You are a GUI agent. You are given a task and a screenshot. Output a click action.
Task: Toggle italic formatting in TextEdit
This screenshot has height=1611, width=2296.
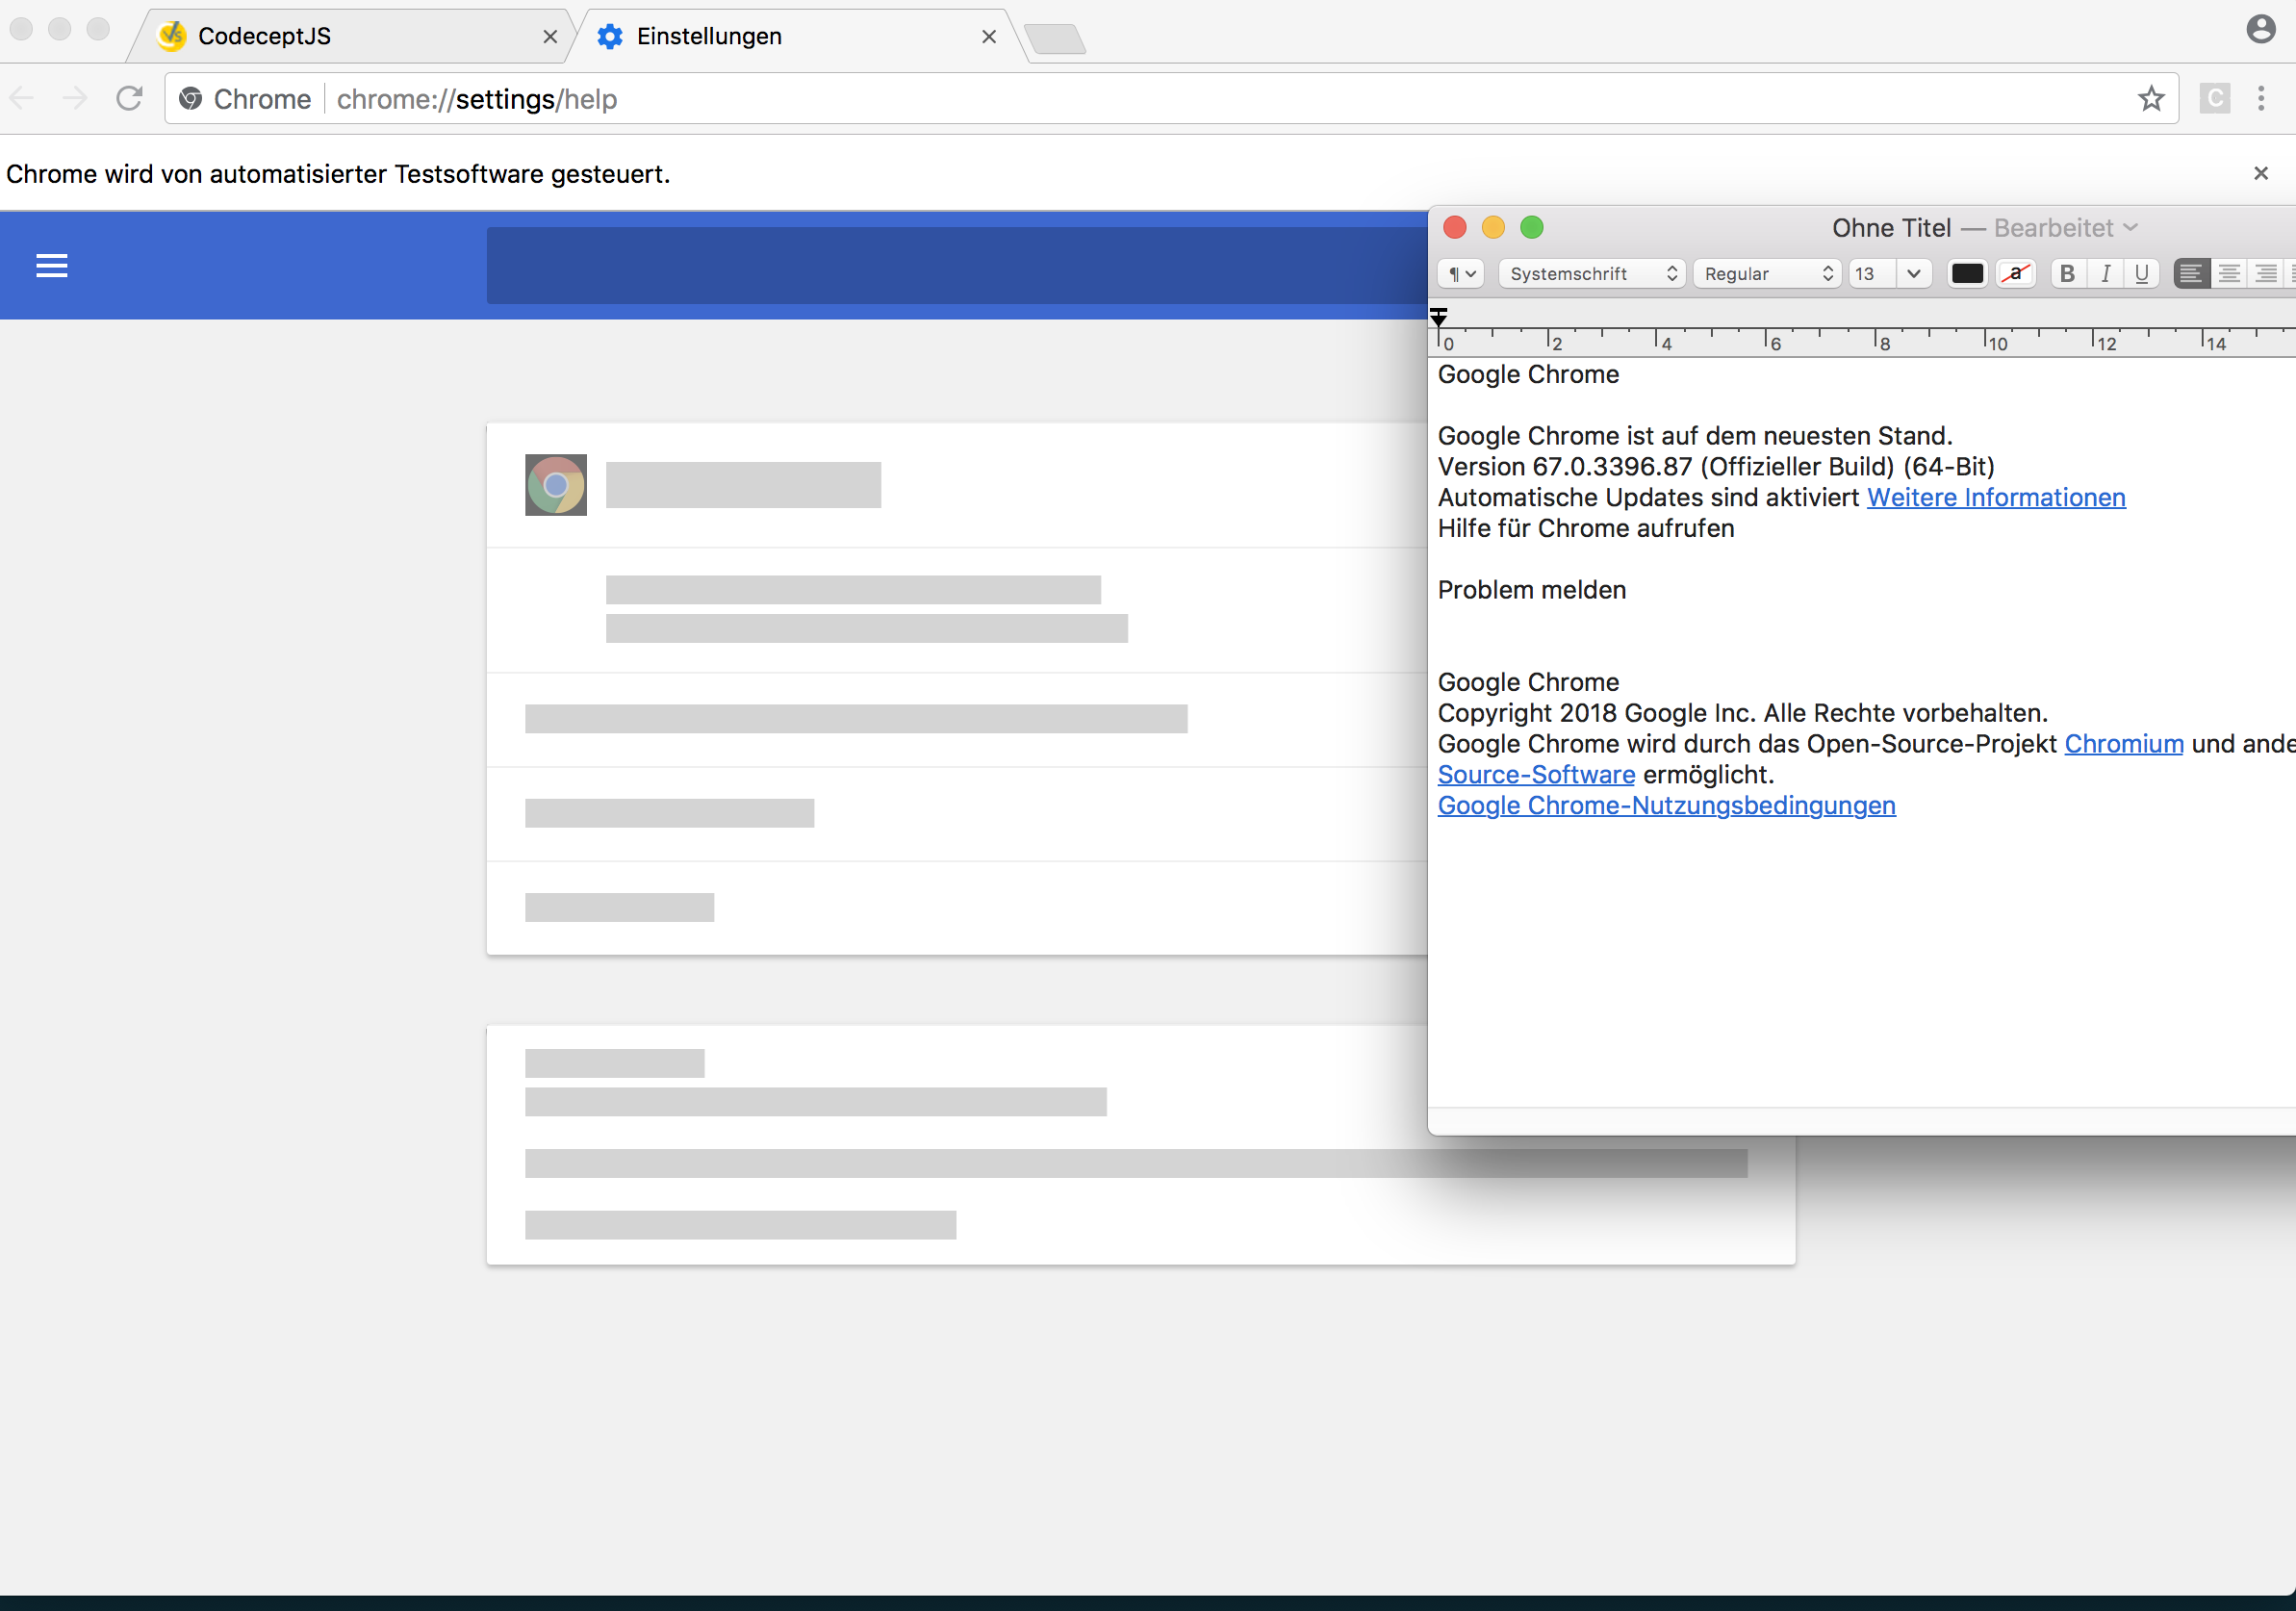click(x=2105, y=273)
